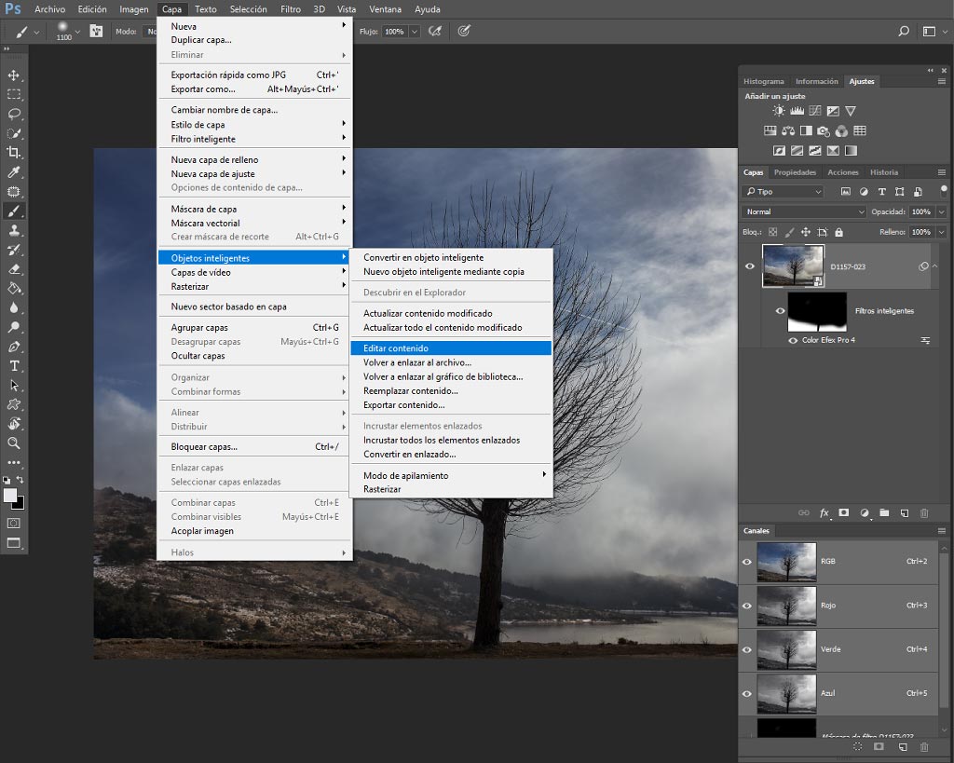The height and width of the screenshot is (763, 954).
Task: Choose Editar contenido from submenu
Action: coord(452,348)
